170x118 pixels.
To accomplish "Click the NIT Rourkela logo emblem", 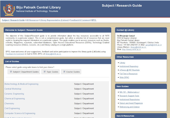I will pyautogui.click(x=9, y=10).
